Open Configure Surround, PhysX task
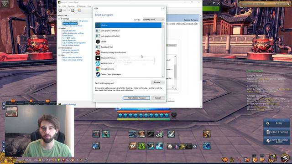 72,26
